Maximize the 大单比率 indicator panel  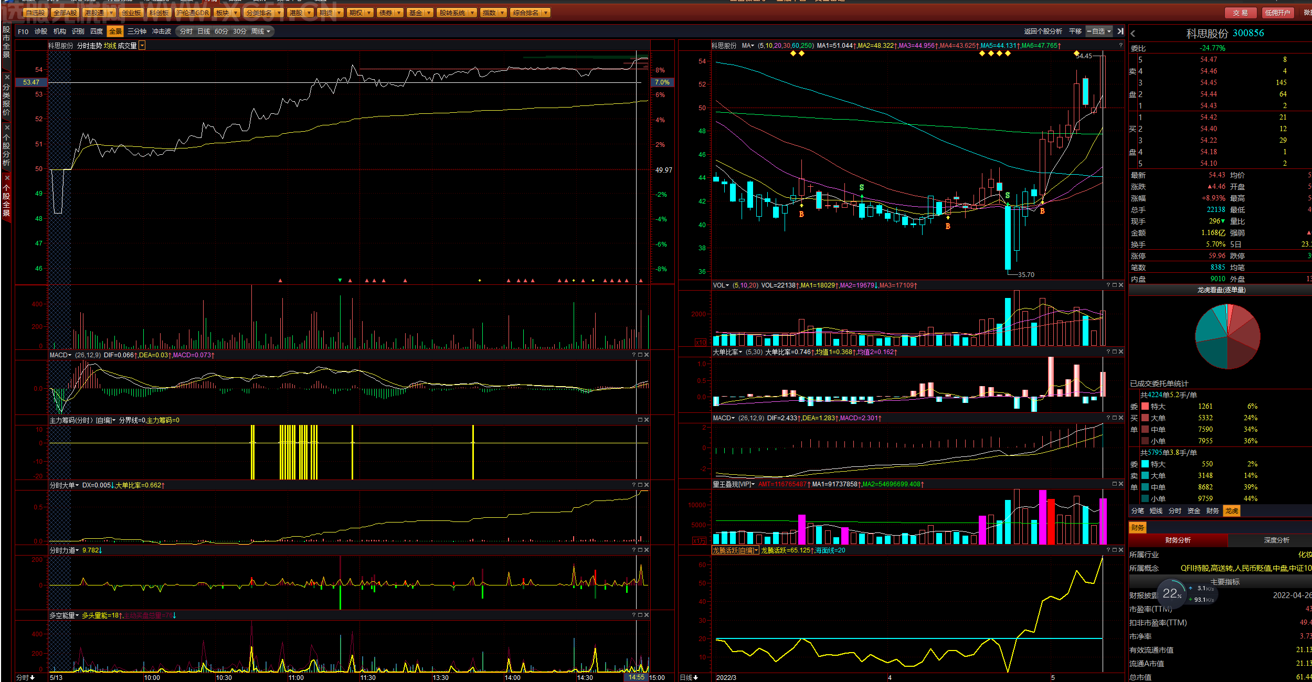[1115, 352]
